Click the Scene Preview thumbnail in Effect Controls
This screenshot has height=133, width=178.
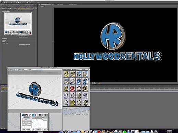(x=18, y=21)
